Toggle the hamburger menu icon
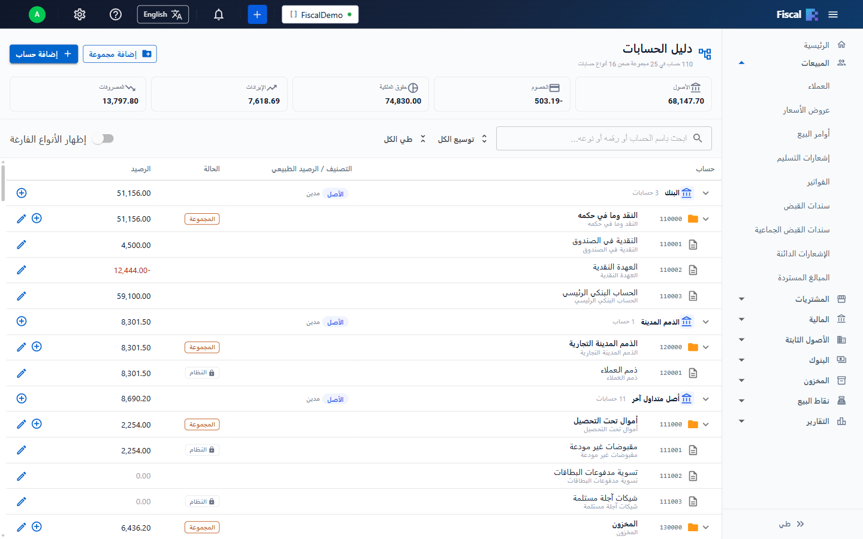This screenshot has width=863, height=539. pyautogui.click(x=833, y=14)
